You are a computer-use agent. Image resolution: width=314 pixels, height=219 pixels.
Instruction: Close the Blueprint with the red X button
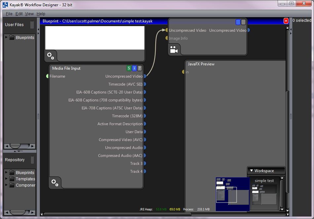pos(286,21)
